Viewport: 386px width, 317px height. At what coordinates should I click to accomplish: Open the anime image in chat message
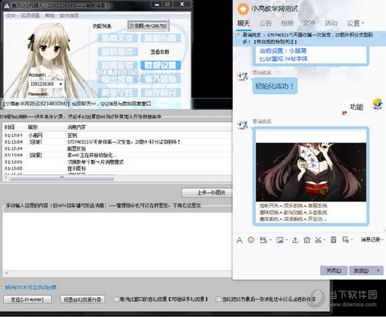point(311,172)
